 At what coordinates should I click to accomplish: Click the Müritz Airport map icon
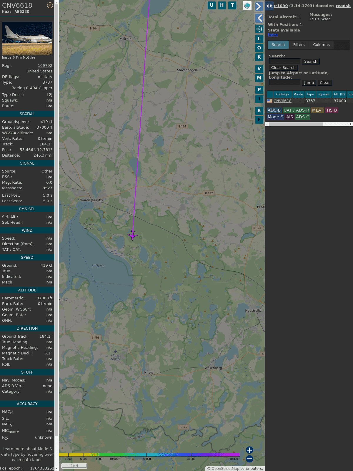115,351
